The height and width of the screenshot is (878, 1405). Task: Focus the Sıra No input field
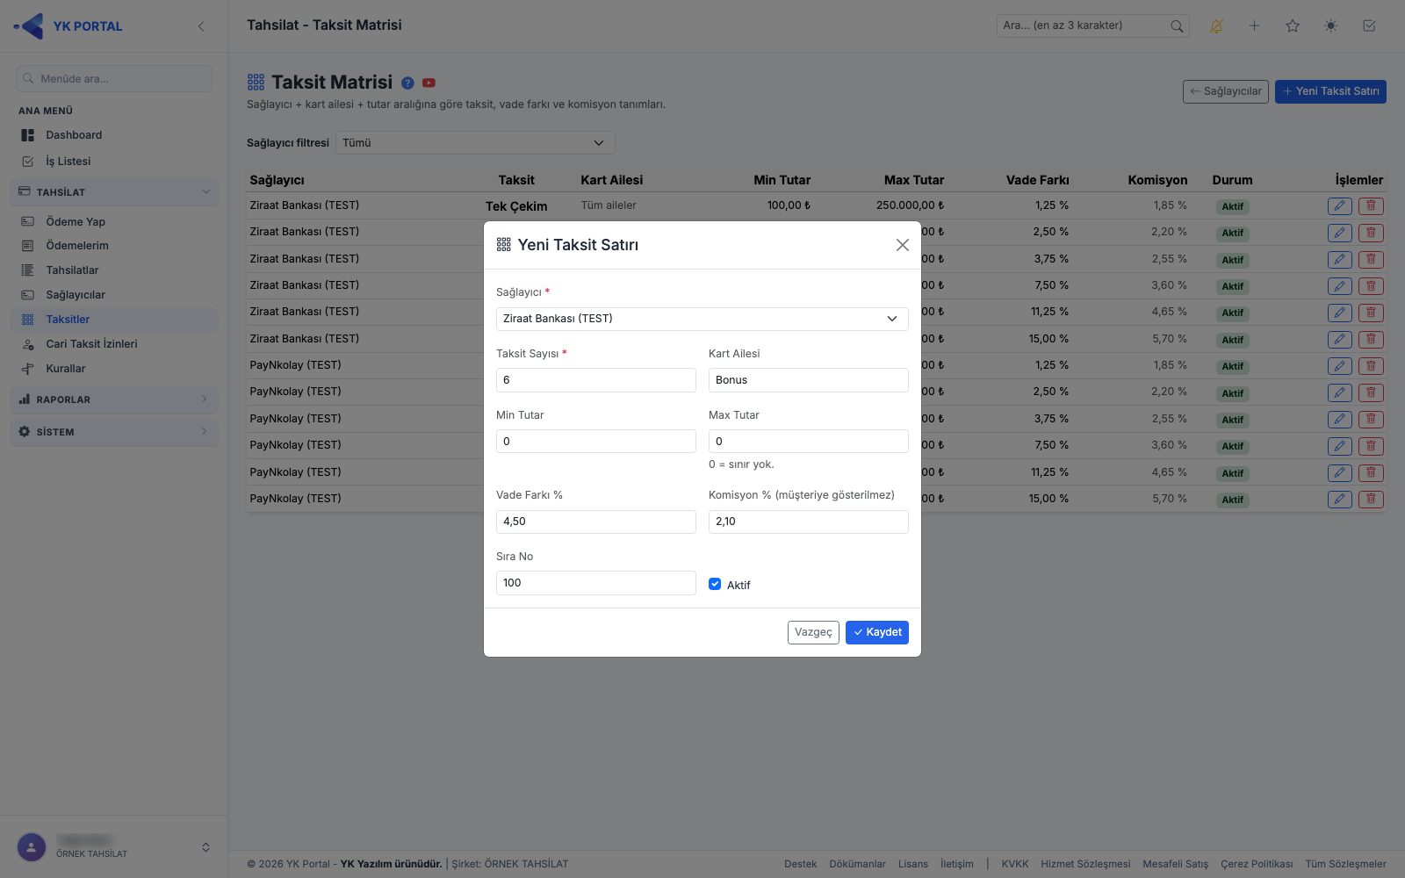(x=595, y=583)
